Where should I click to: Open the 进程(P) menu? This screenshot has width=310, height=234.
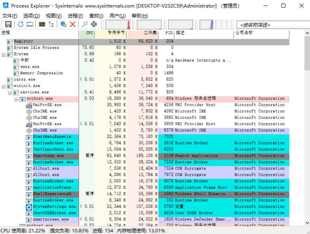click(75, 15)
